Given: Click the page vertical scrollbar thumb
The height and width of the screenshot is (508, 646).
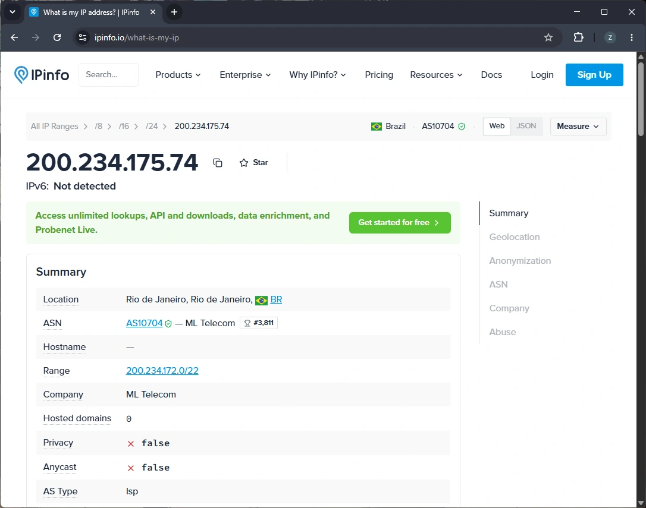Looking at the screenshot, I should click(641, 99).
